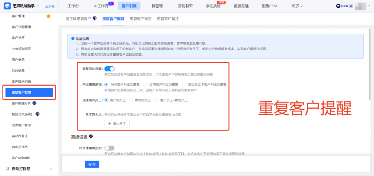This screenshot has height=176, width=374.
Task: Click the 高级设置 heading text
Action: pyautogui.click(x=79, y=137)
